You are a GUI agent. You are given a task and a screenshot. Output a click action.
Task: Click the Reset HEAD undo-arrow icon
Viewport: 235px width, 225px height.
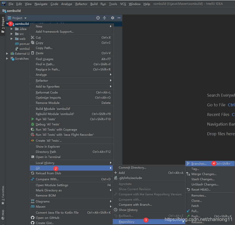click(x=188, y=189)
